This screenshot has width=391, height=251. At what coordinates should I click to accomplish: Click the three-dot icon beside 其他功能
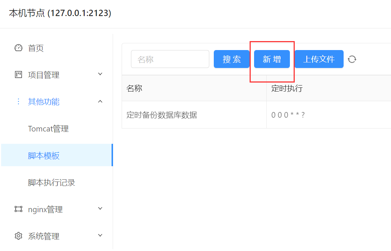[18, 102]
